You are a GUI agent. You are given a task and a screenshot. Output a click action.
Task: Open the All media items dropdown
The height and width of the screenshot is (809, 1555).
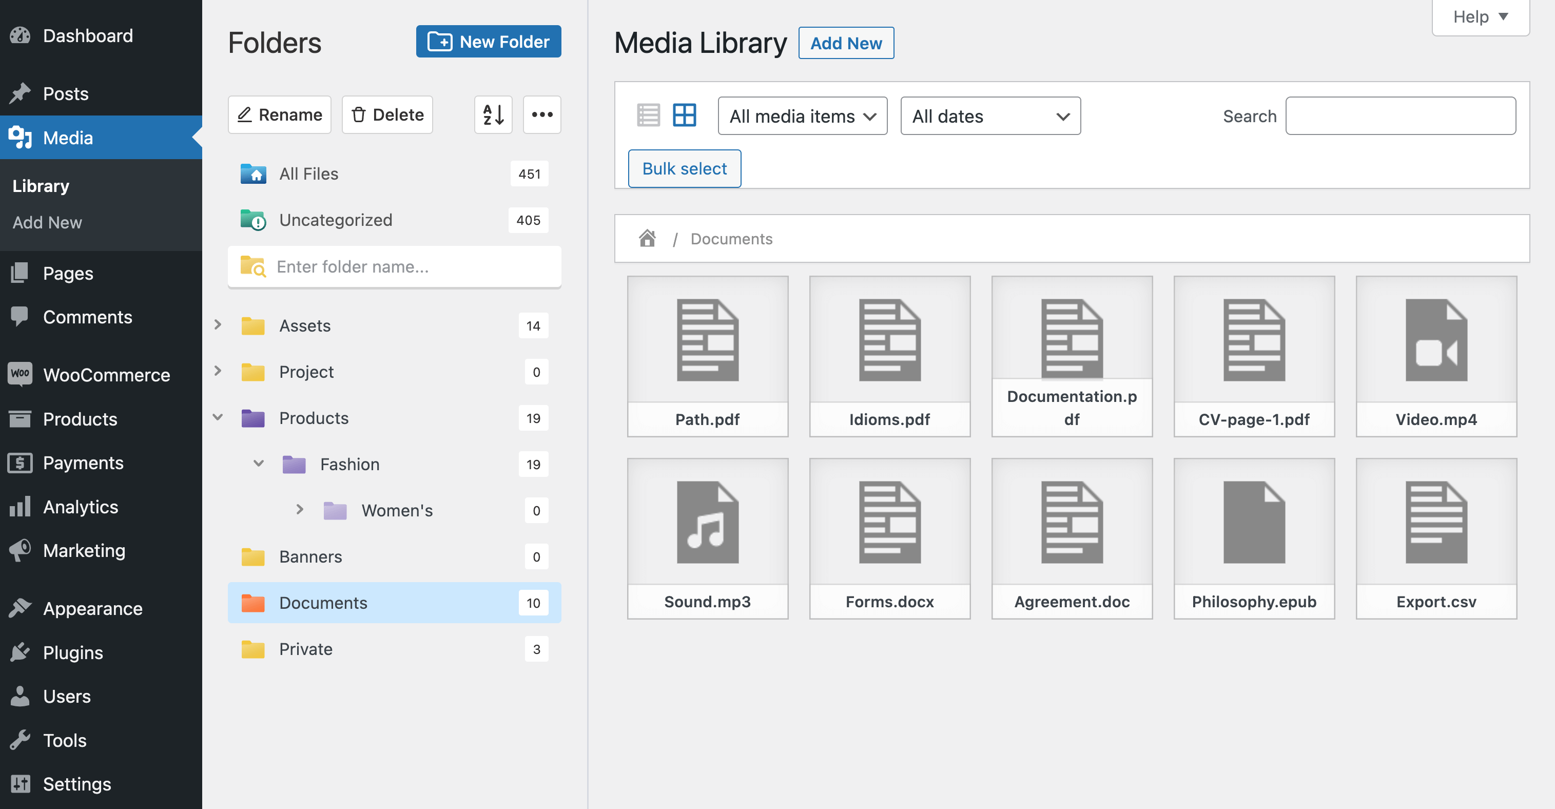pos(802,116)
